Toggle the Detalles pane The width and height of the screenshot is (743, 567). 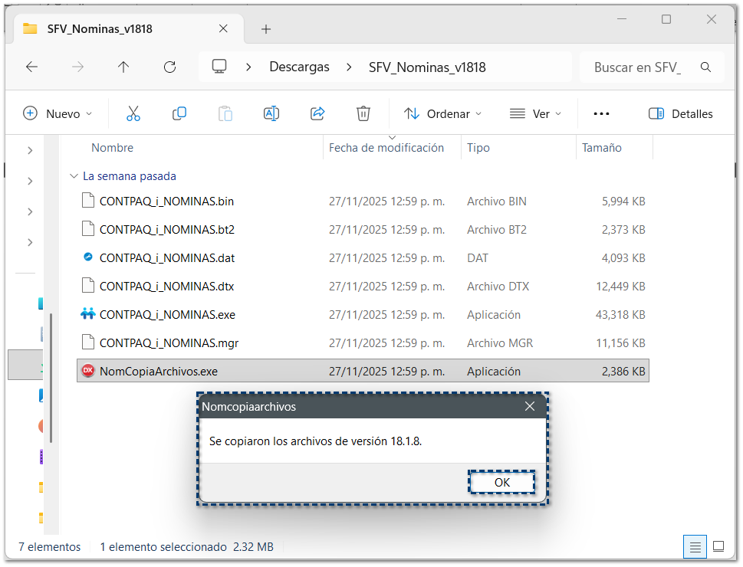click(680, 113)
